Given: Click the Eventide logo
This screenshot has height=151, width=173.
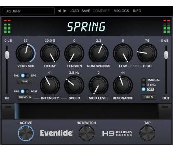Looking at the screenshot, I should (57, 133).
